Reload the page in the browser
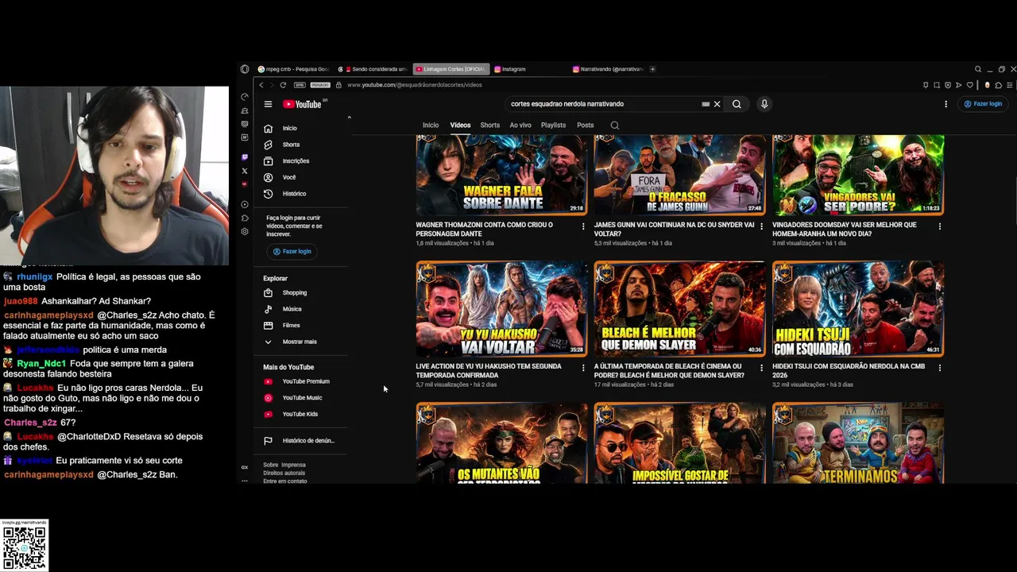The image size is (1017, 572). coord(283,85)
